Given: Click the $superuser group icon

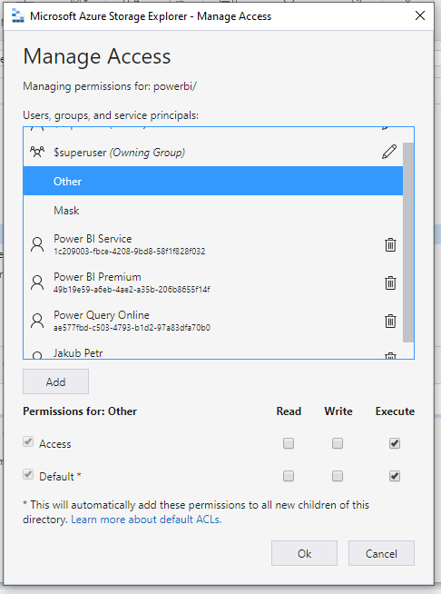Looking at the screenshot, I should pos(37,152).
